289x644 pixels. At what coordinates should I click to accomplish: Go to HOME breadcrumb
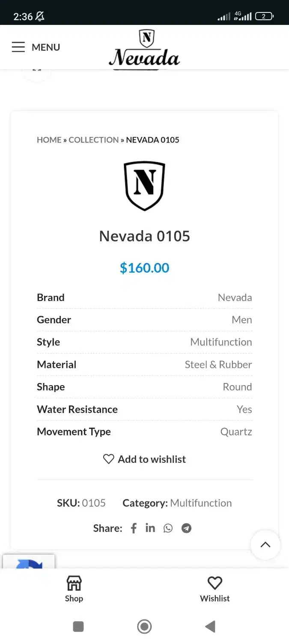tap(49, 140)
